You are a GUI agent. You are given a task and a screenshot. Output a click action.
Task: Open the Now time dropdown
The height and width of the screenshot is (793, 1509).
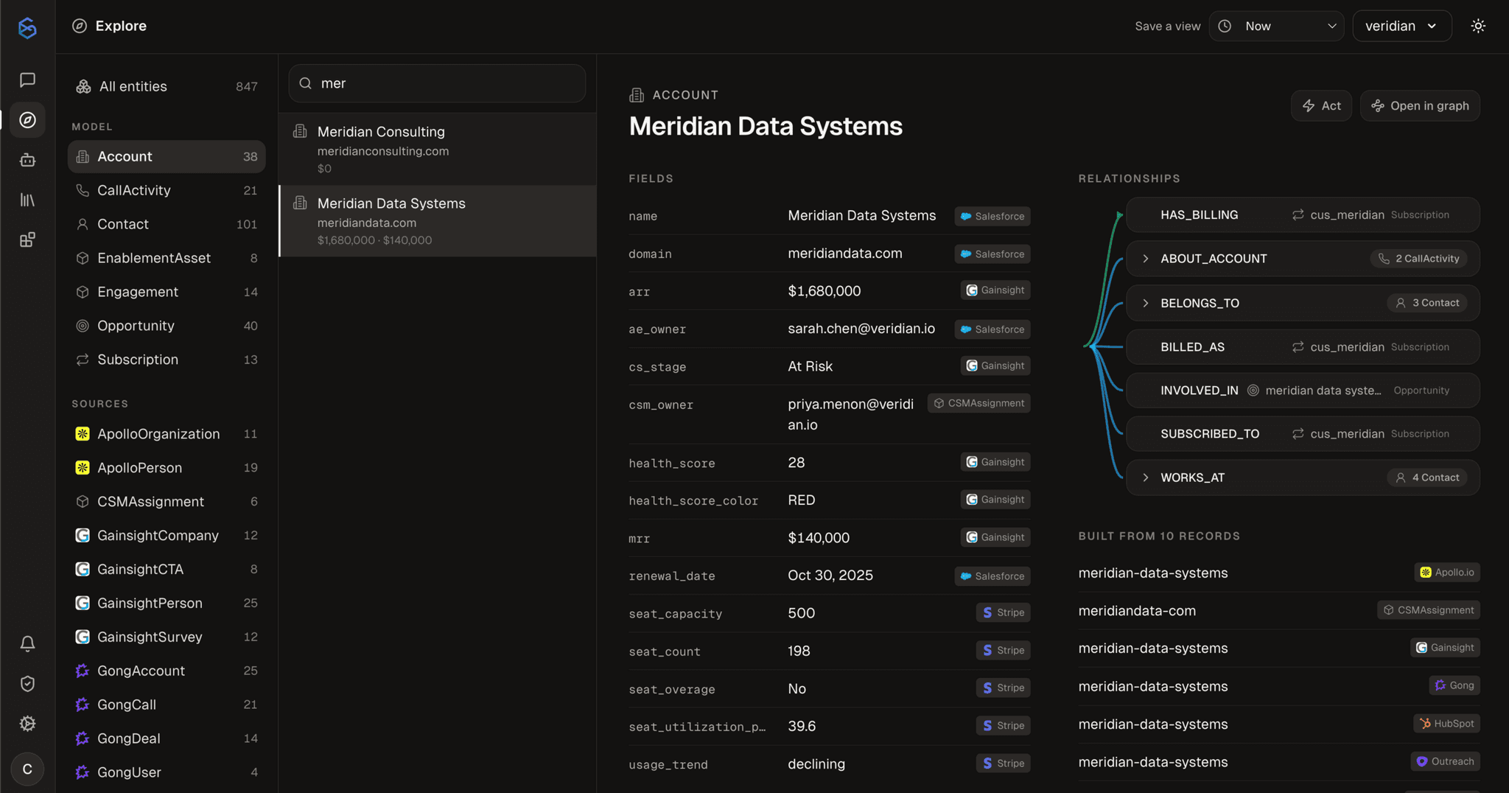click(x=1276, y=26)
